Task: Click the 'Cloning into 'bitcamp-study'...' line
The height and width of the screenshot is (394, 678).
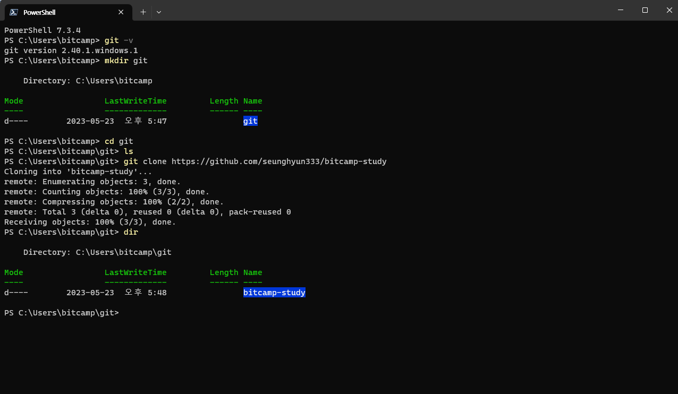Action: (78, 172)
